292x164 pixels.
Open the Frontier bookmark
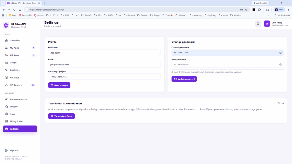point(39,15)
